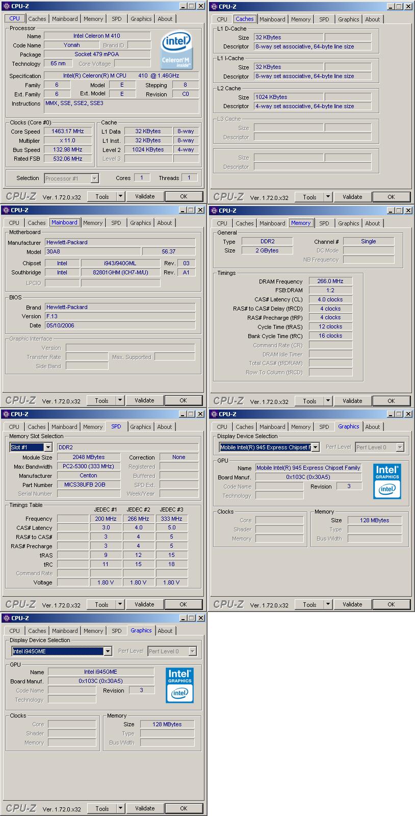Image resolution: width=415 pixels, height=816 pixels.
Task: Click Max Bandwidth value 'PC2-5300 (333 MHz)'
Action: pos(88,466)
